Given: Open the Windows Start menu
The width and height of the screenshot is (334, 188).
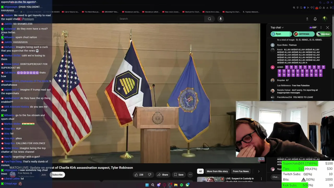Looking at the screenshot, I should (x=147, y=185).
